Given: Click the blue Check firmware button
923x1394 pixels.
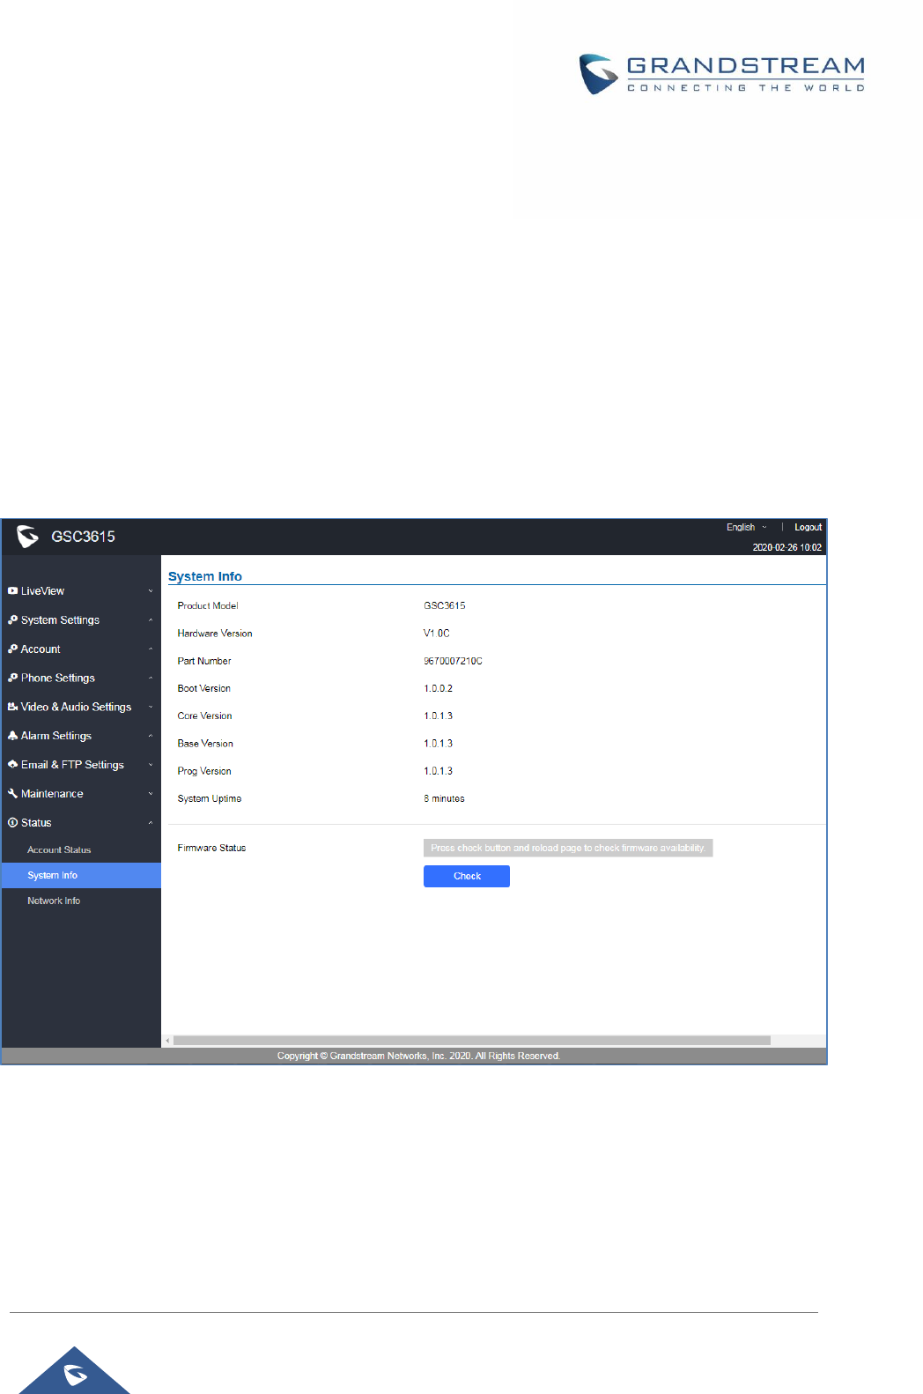Looking at the screenshot, I should tap(467, 877).
